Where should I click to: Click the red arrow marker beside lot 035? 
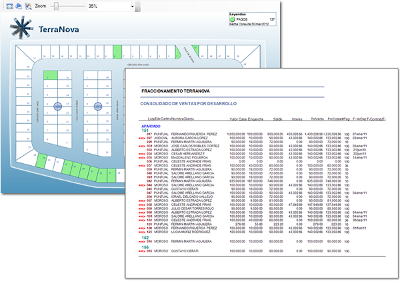point(141,158)
